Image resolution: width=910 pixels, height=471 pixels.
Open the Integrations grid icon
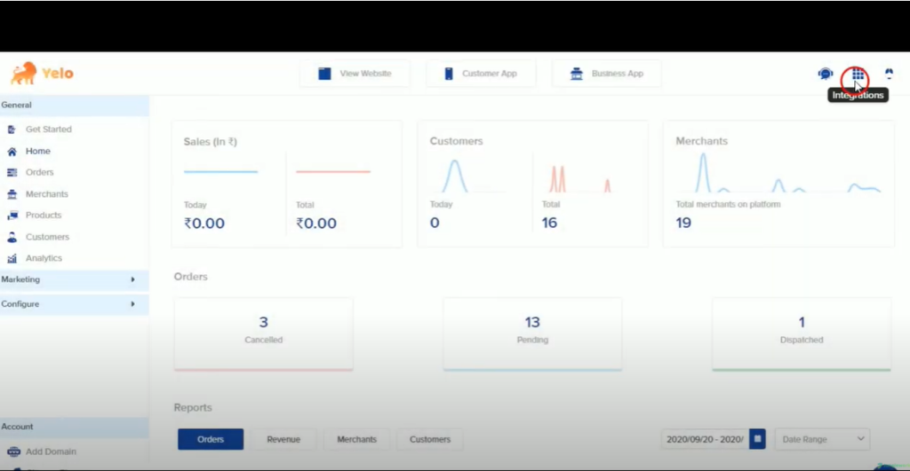858,75
